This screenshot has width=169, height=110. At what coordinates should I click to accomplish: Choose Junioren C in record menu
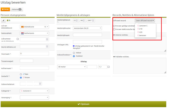point(145,26)
